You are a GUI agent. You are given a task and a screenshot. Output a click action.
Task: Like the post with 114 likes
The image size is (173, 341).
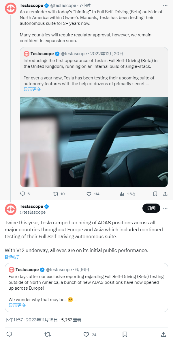[89, 194]
